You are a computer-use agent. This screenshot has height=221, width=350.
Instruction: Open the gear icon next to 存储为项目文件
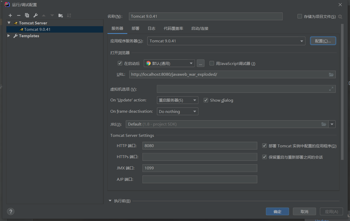point(340,16)
